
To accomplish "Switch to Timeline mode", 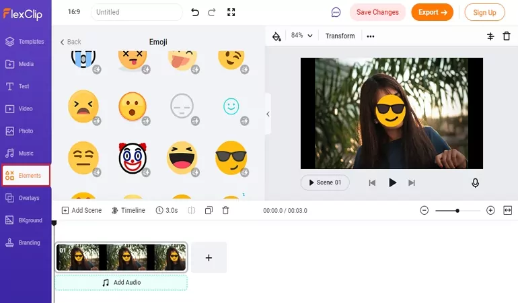I will click(128, 210).
